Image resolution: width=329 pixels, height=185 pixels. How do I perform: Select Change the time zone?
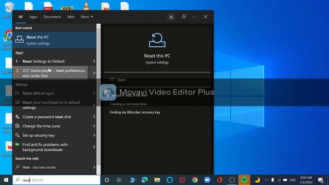click(x=50, y=126)
